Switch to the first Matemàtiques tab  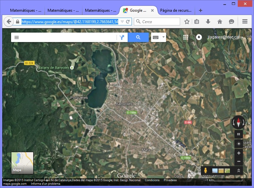tap(25, 10)
